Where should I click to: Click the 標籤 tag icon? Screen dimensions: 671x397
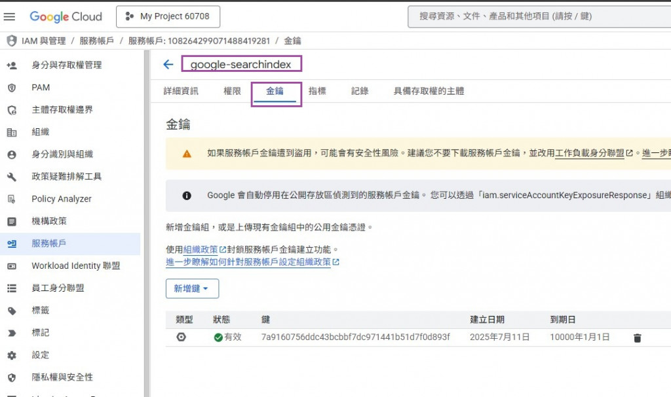pos(12,311)
